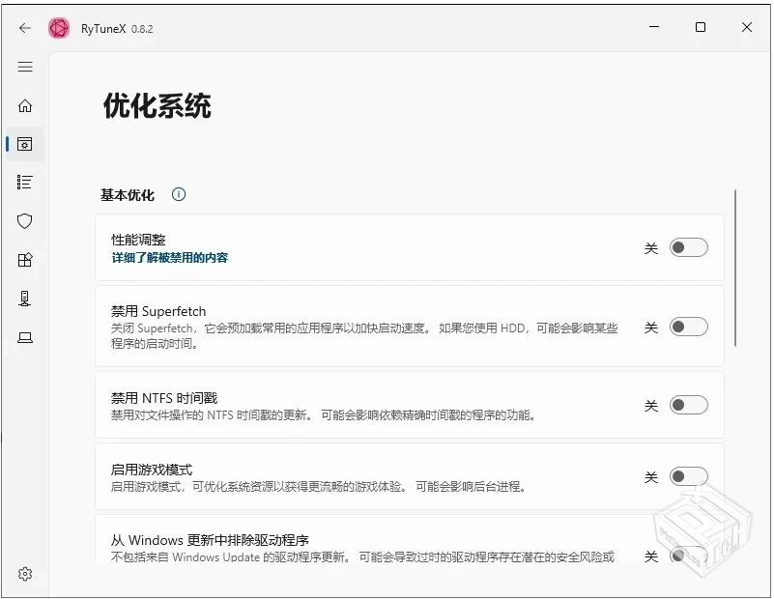Toggle the 禁用 NTFS 时间戳 switch

pyautogui.click(x=689, y=405)
